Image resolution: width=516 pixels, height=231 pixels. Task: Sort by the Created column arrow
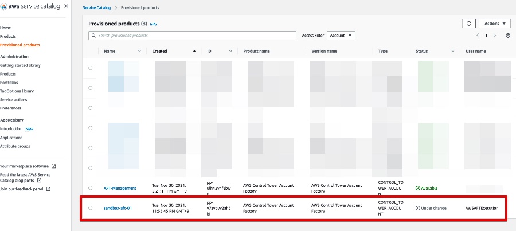pos(194,51)
